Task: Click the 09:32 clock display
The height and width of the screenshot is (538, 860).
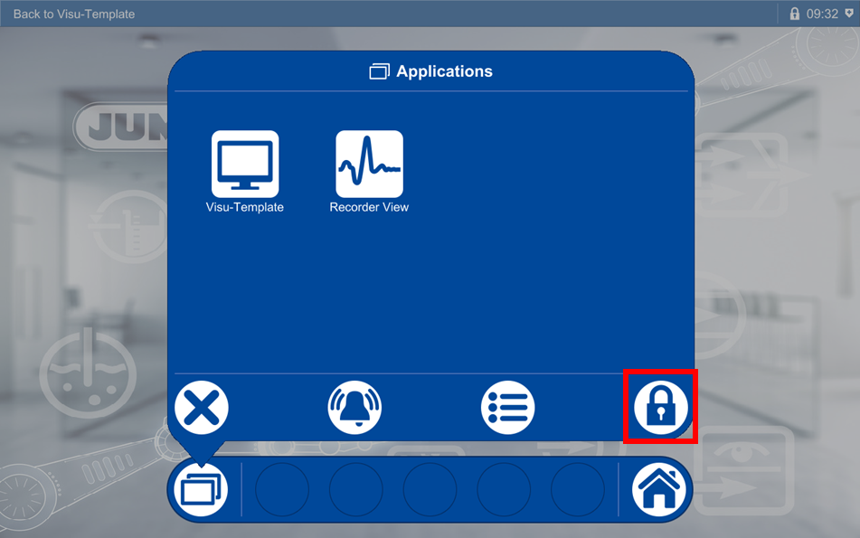Action: tap(822, 14)
